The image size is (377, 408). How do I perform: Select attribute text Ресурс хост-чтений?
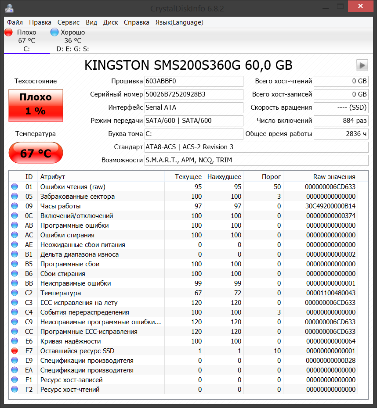(x=70, y=390)
